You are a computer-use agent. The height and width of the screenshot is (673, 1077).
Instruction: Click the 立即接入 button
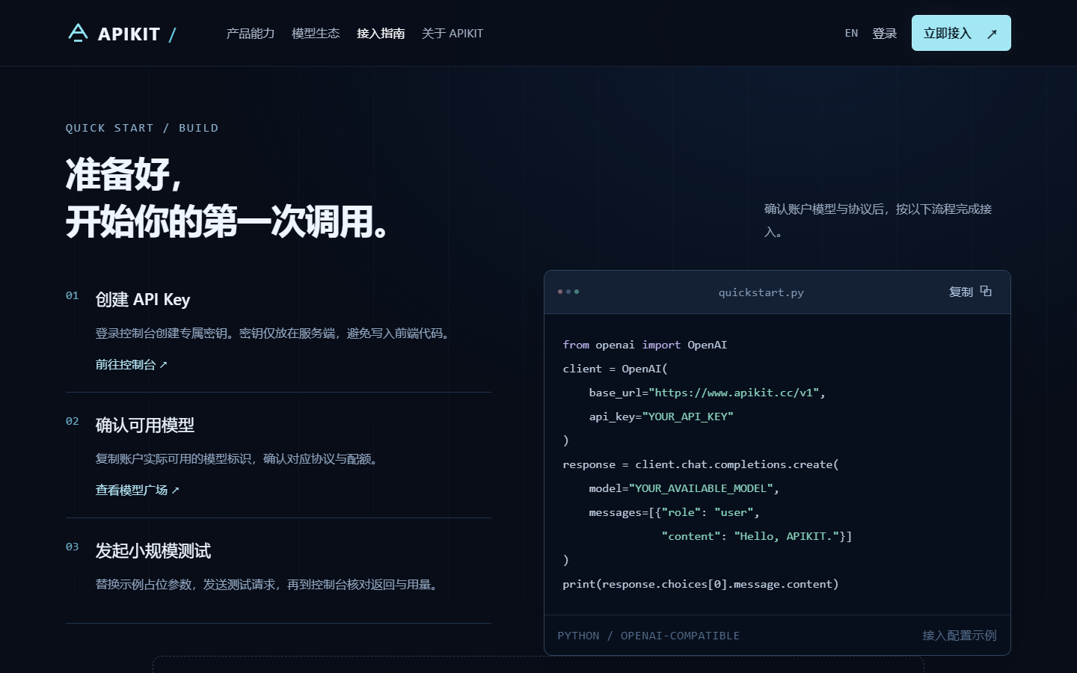[961, 33]
